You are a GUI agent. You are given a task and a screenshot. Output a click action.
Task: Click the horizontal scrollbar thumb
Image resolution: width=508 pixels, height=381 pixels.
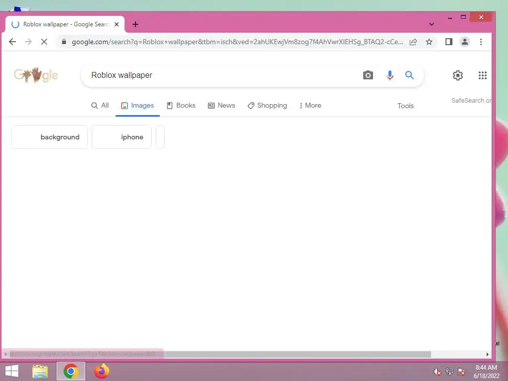220,354
